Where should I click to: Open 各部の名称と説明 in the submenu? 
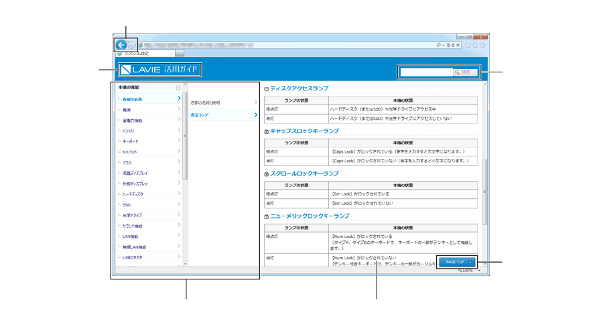point(206,103)
